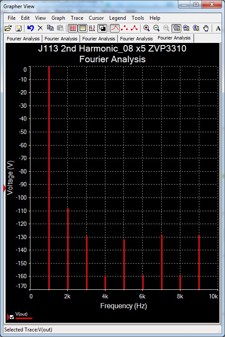This screenshot has width=225, height=337.
Task: Click the '10k' frequency axis tick label
Action: (213, 296)
